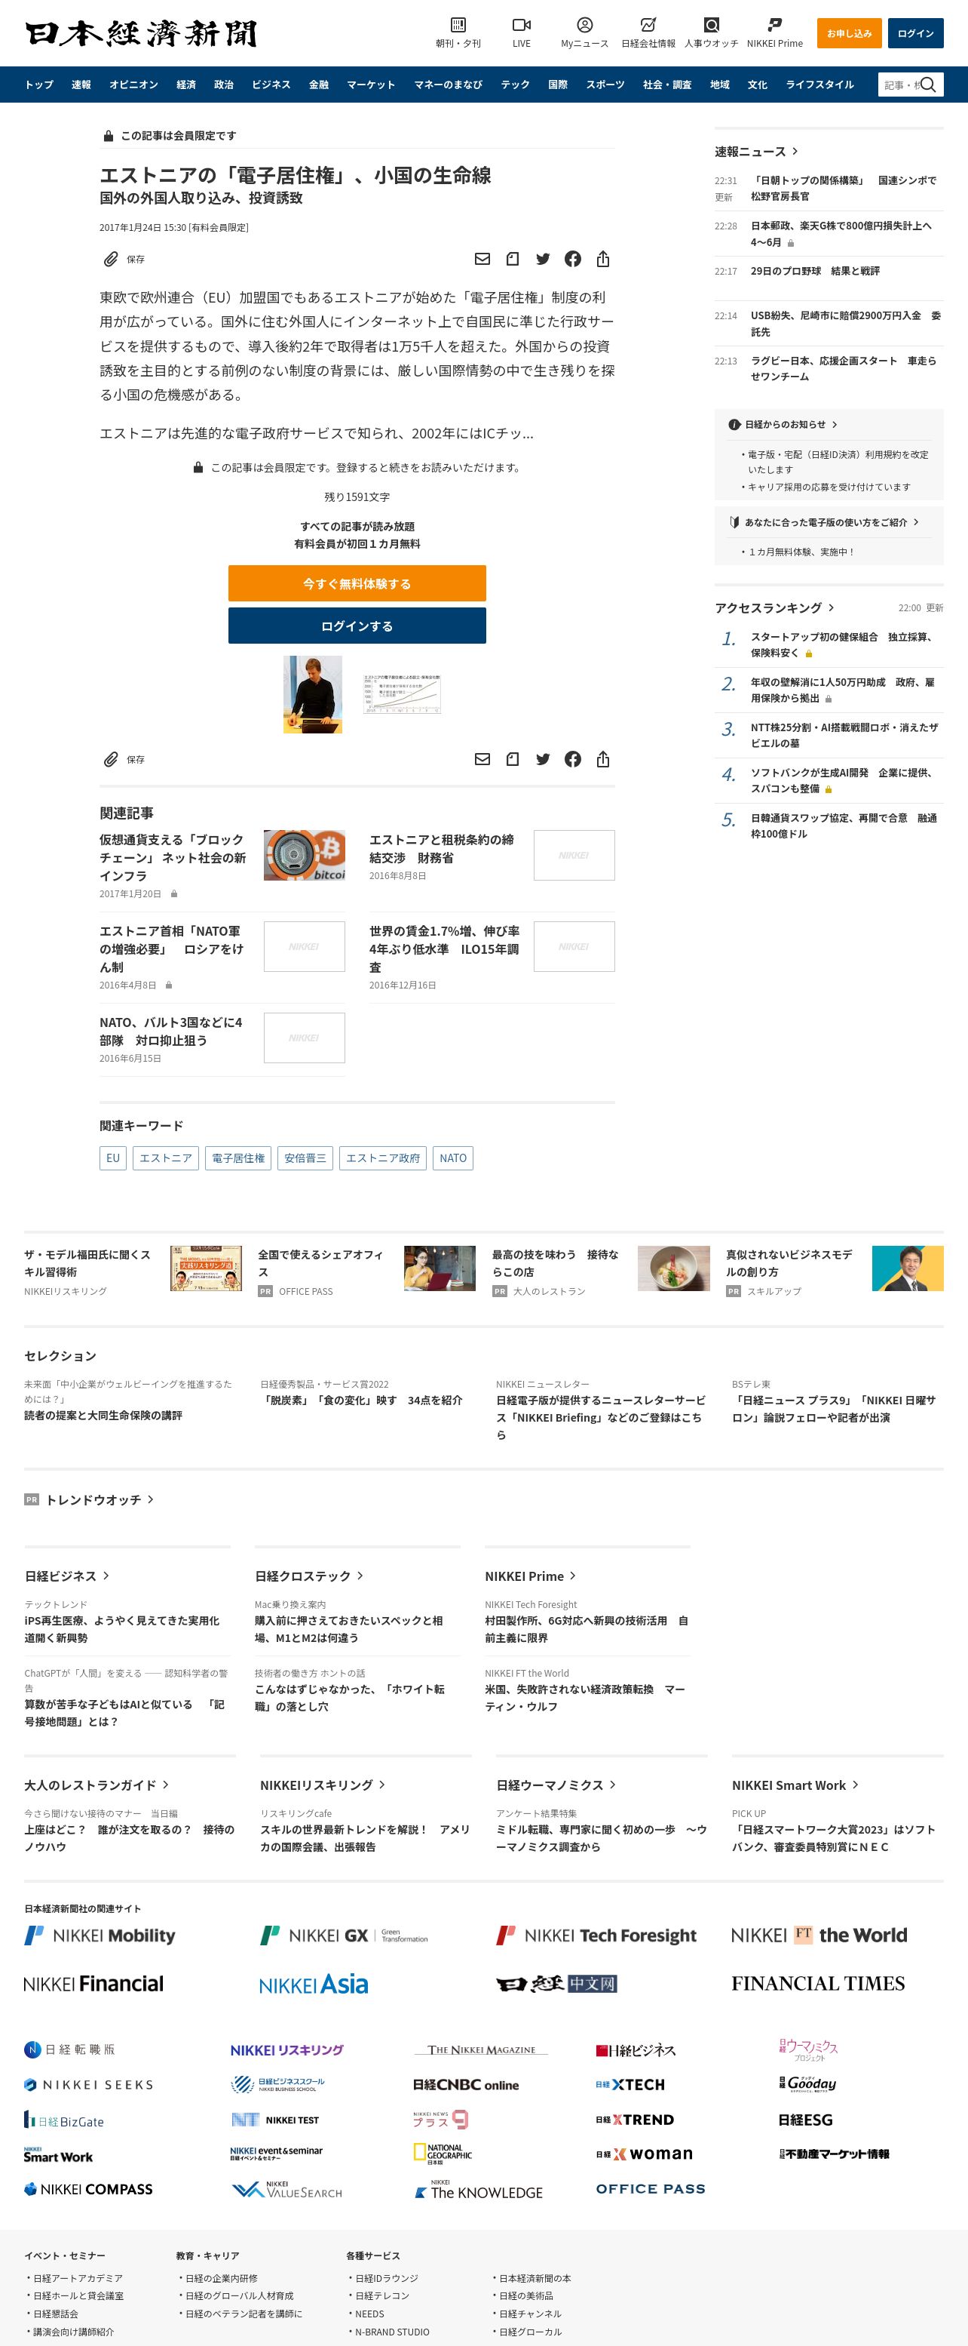Open the FINANCIAL TIMES logo link
The width and height of the screenshot is (968, 2346).
click(818, 1984)
